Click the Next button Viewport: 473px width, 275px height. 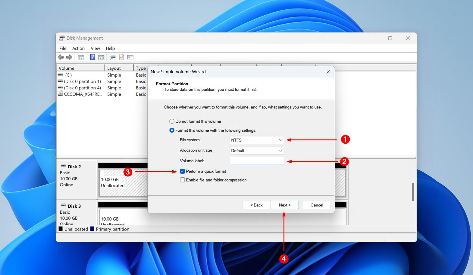click(x=285, y=205)
